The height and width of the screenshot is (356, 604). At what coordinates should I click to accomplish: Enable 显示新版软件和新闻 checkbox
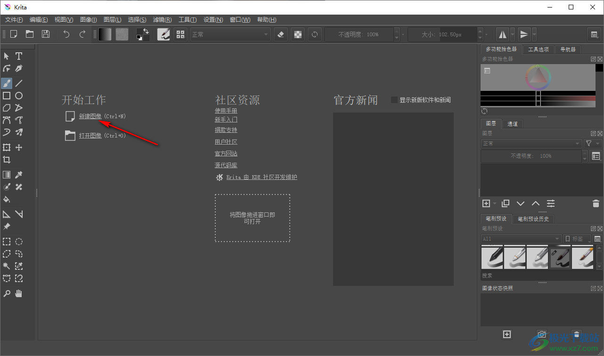coord(395,100)
